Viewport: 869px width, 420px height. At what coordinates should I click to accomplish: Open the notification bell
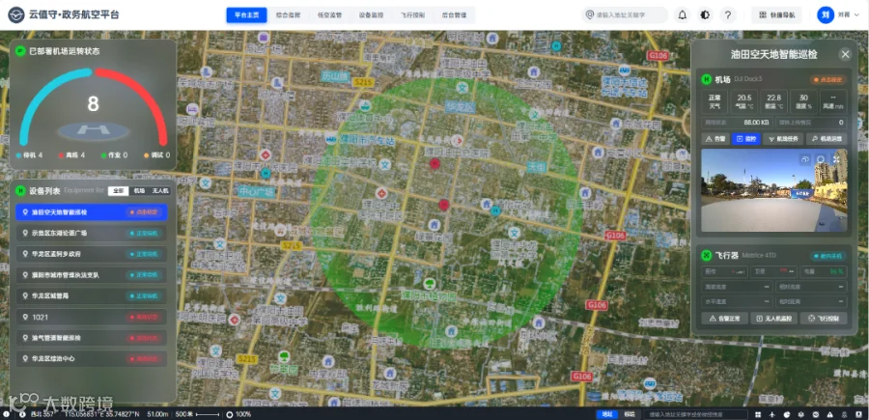coord(683,14)
